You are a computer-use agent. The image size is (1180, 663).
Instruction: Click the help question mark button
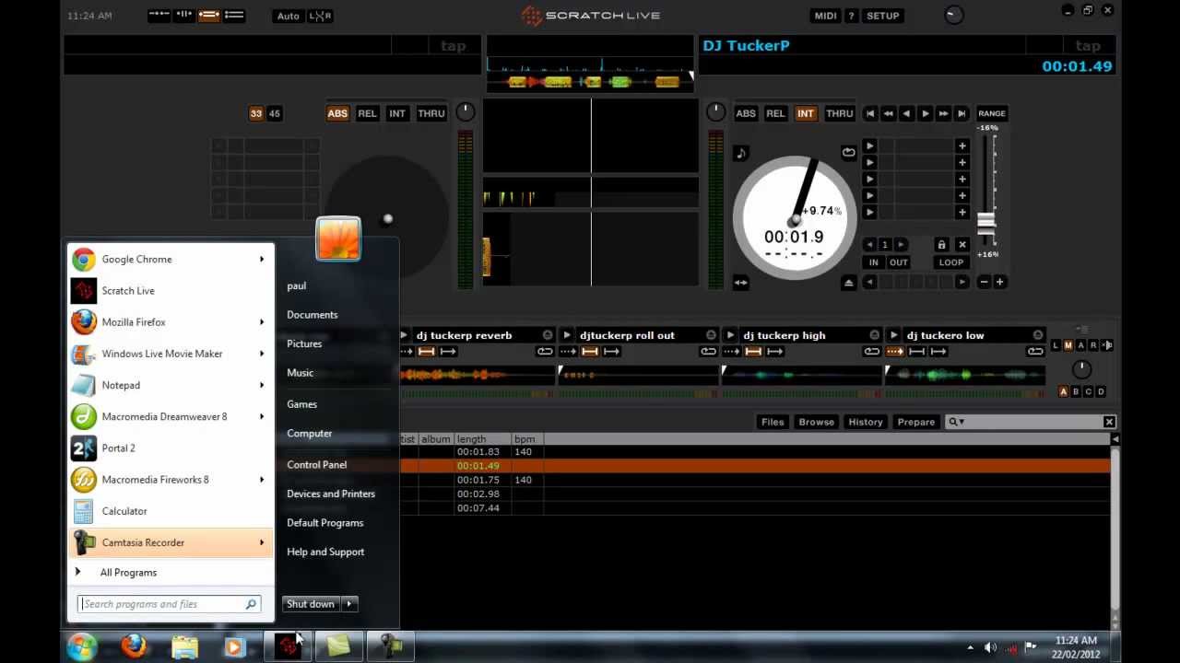coord(851,16)
